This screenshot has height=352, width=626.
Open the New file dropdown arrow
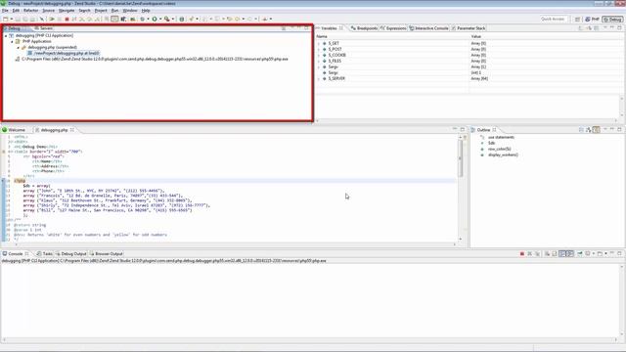12,19
